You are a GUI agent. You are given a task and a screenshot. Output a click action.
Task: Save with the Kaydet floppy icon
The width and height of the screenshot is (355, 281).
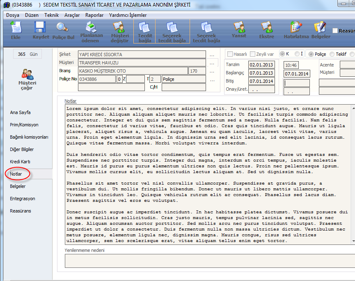40,30
